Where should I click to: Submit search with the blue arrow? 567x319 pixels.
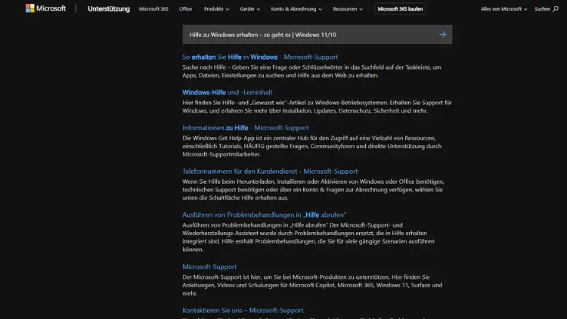(442, 34)
